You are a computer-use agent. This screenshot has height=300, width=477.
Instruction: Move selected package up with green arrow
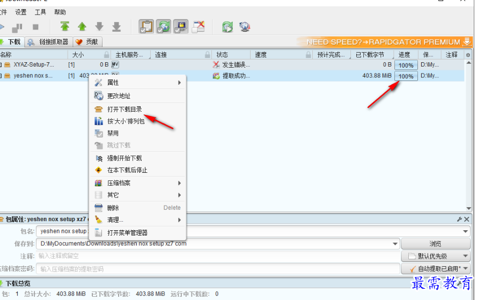click(82, 26)
